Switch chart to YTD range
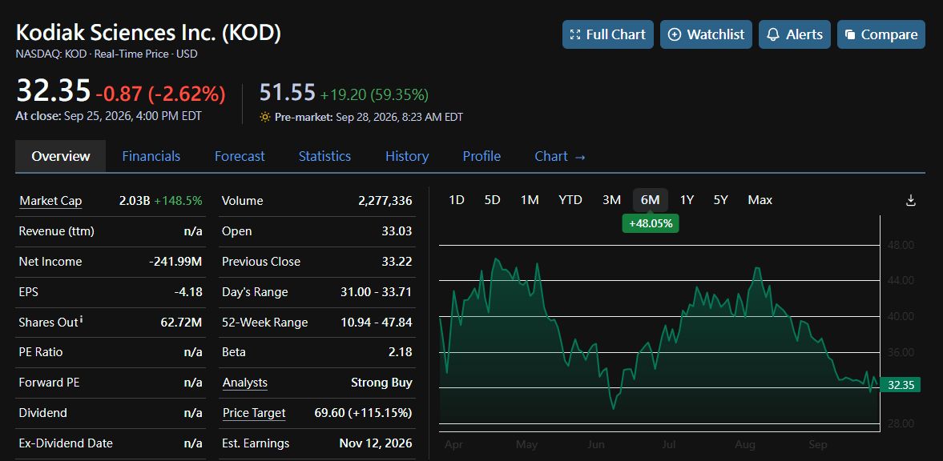Viewport: 943px width, 461px height. 570,199
